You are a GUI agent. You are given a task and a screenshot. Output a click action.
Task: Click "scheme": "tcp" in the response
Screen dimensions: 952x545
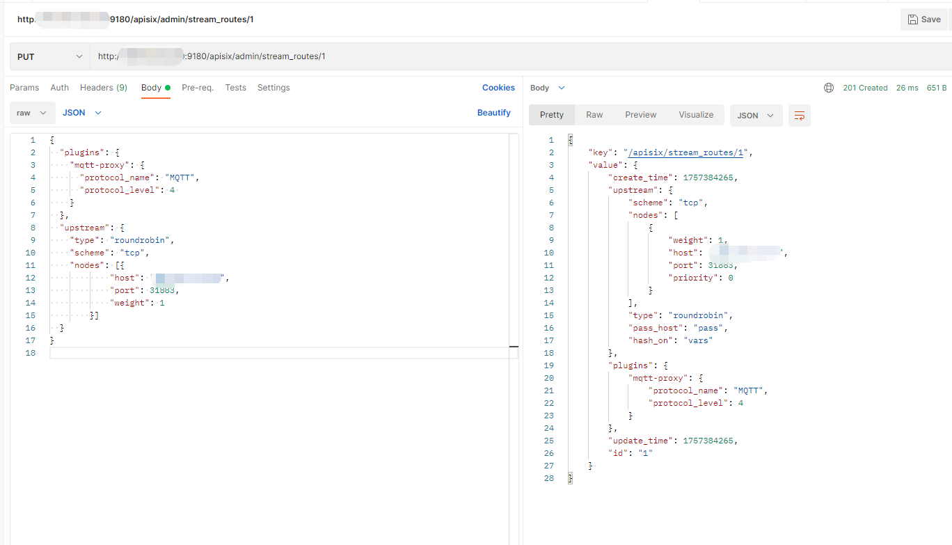click(x=667, y=203)
